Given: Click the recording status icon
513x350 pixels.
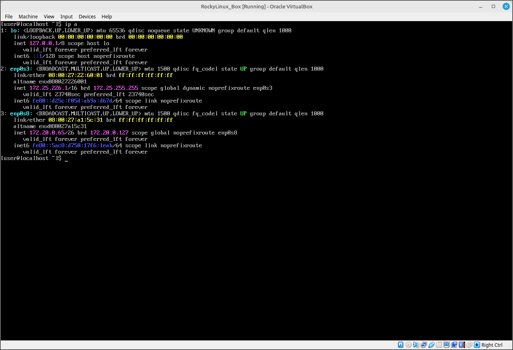Looking at the screenshot, I should (454, 345).
